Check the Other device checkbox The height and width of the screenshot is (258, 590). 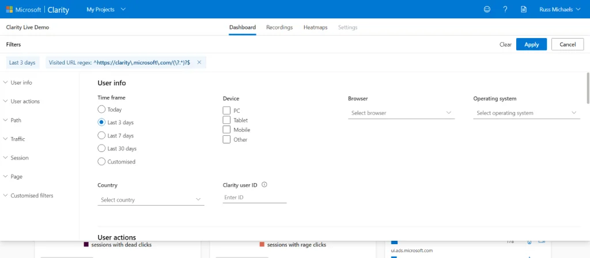(226, 139)
